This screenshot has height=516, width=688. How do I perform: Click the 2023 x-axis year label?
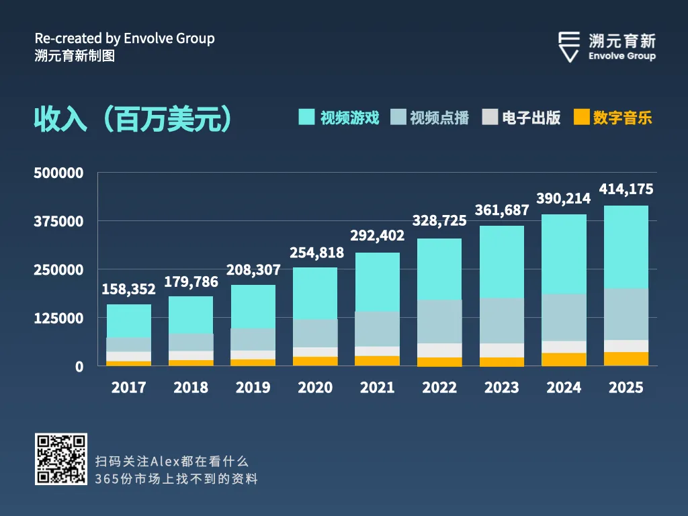click(501, 388)
